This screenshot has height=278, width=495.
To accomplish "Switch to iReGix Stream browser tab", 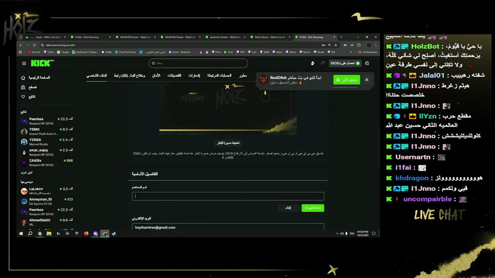I will (x=270, y=37).
